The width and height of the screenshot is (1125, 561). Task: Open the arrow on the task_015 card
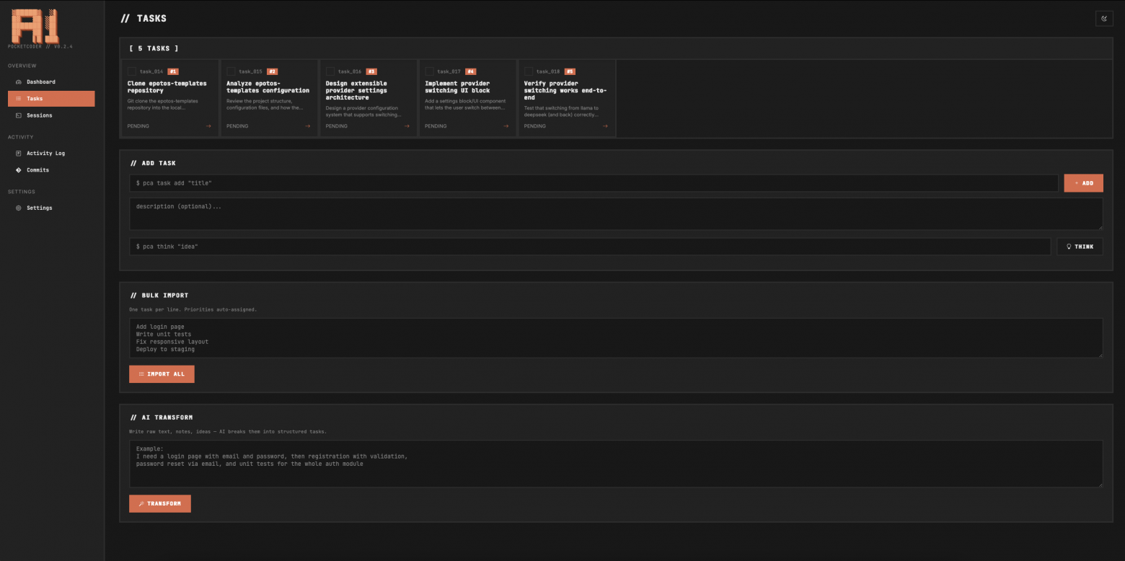308,126
